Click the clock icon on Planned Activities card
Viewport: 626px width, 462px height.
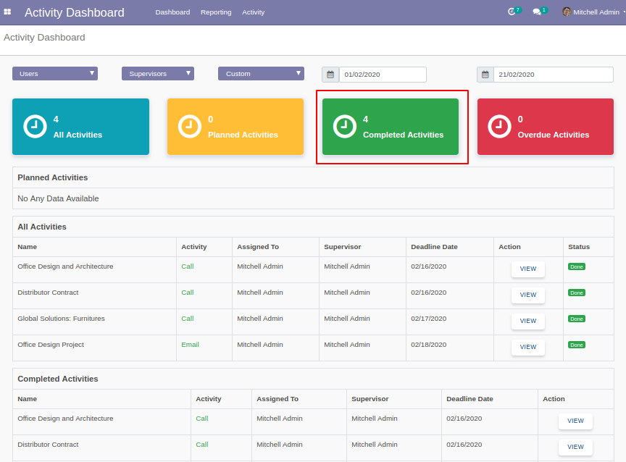190,127
